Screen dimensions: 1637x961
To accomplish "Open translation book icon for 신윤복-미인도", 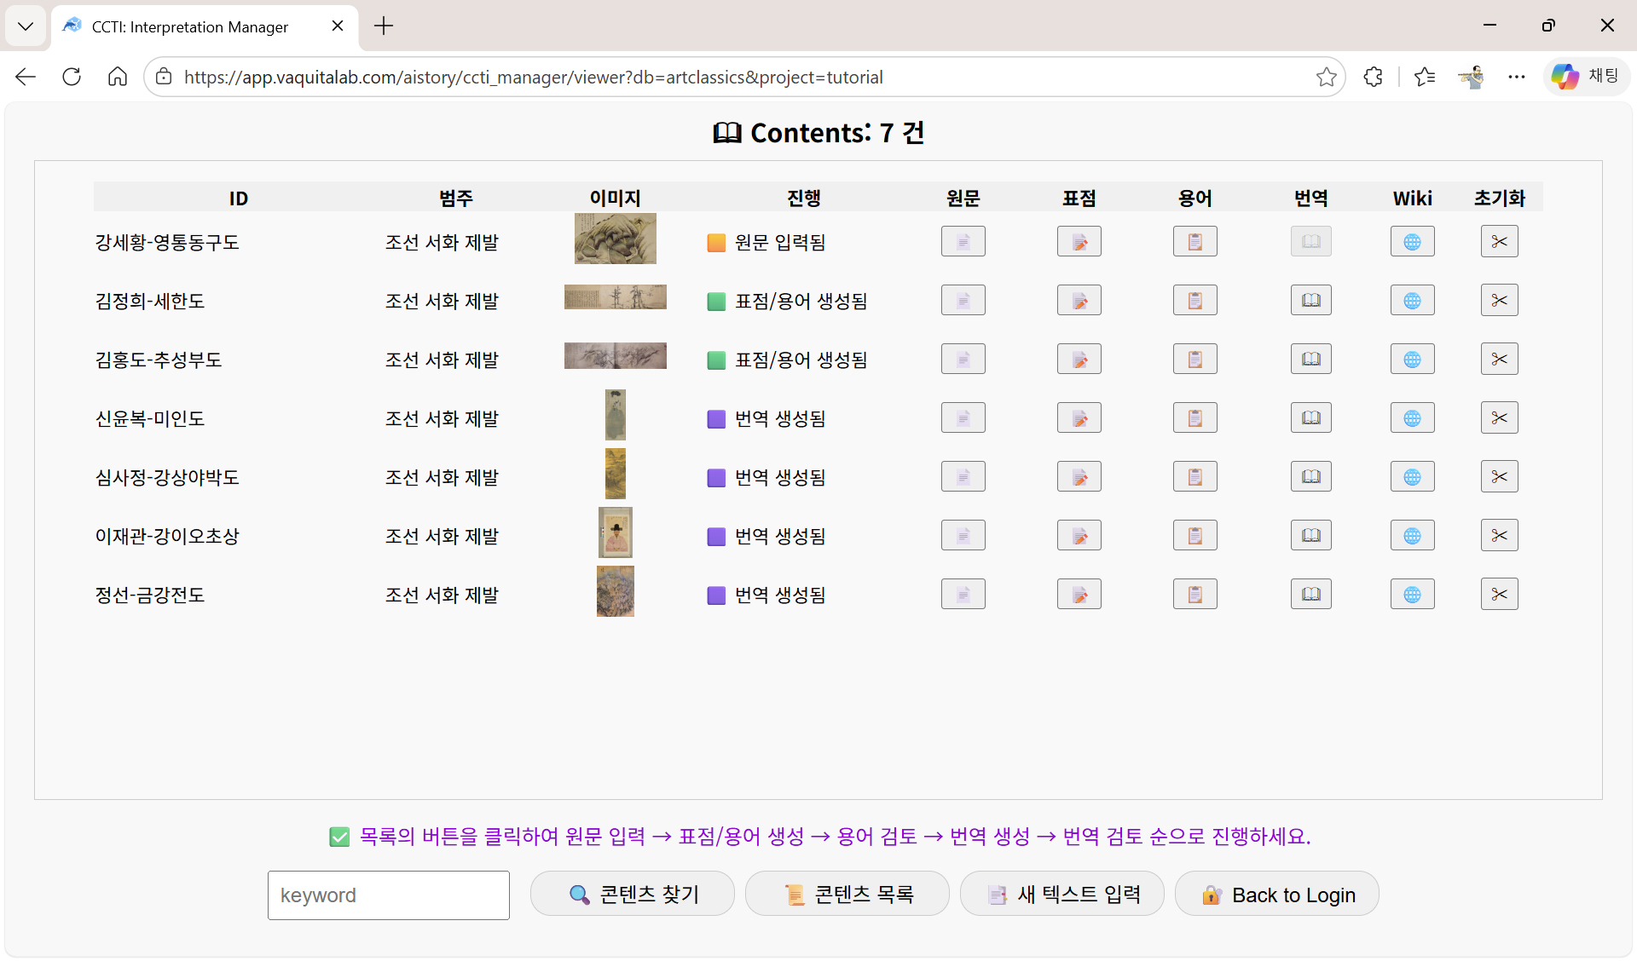I will (1310, 418).
